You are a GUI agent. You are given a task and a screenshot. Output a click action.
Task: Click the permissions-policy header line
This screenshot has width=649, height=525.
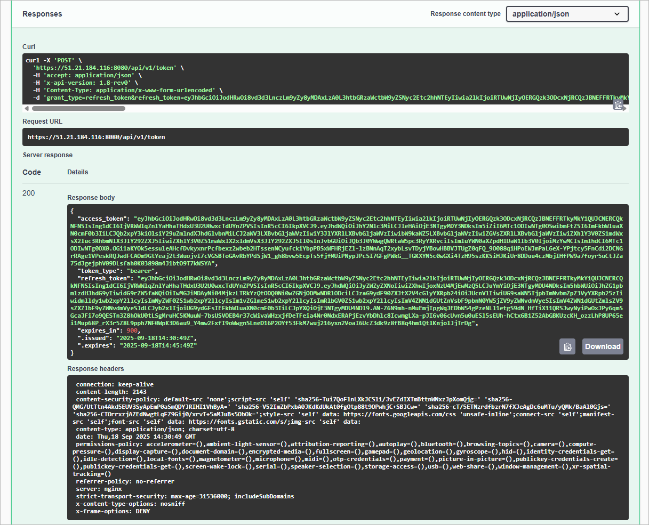[x=345, y=459]
